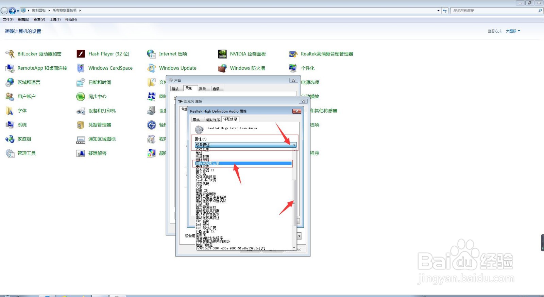Image resolution: width=544 pixels, height=297 pixels.
Task: Open Realtek高清晰音频管理器 icon
Action: (293, 54)
